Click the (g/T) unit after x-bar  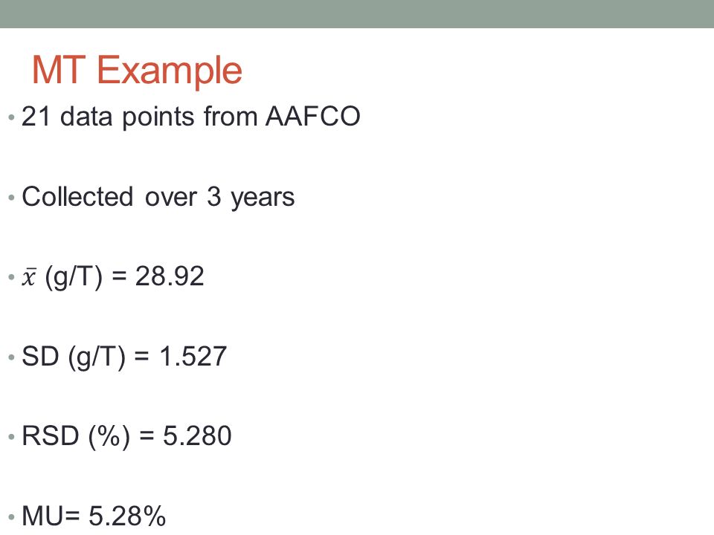tap(74, 277)
